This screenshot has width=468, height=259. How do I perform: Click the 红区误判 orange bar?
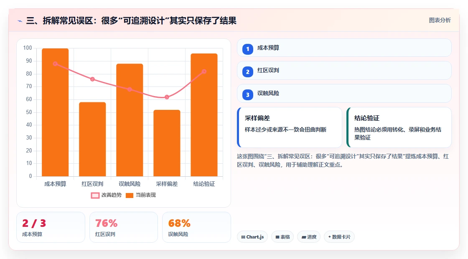(x=92, y=139)
